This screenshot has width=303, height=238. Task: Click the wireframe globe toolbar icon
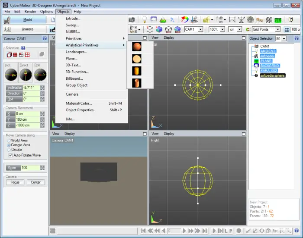(251, 20)
